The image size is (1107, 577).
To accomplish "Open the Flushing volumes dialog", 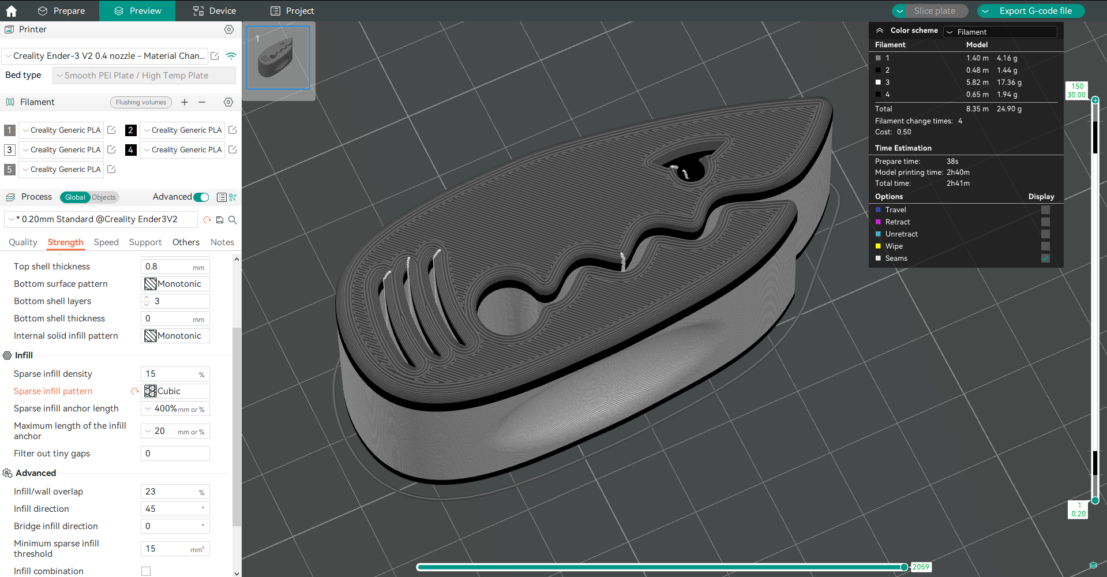I will point(141,102).
